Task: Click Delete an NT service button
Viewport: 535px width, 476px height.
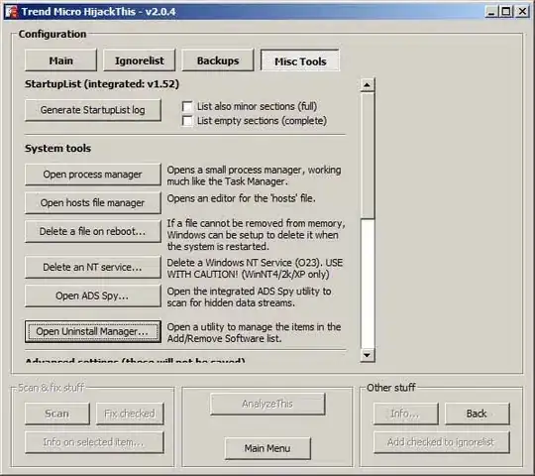Action: (x=93, y=267)
